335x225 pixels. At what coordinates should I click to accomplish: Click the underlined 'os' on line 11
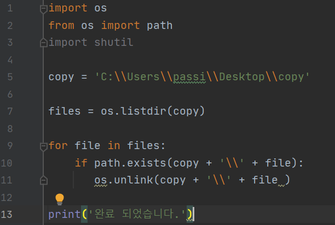click(101, 181)
